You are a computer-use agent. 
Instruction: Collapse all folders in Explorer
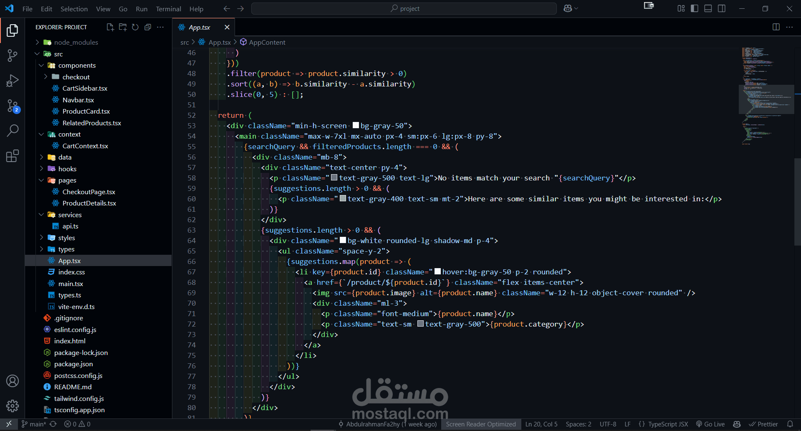pyautogui.click(x=148, y=27)
